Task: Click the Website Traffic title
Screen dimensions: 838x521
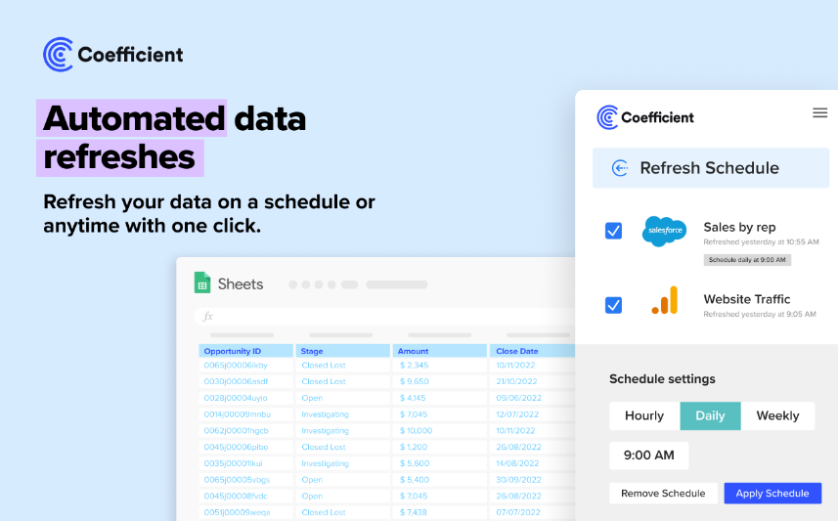Action: click(747, 299)
